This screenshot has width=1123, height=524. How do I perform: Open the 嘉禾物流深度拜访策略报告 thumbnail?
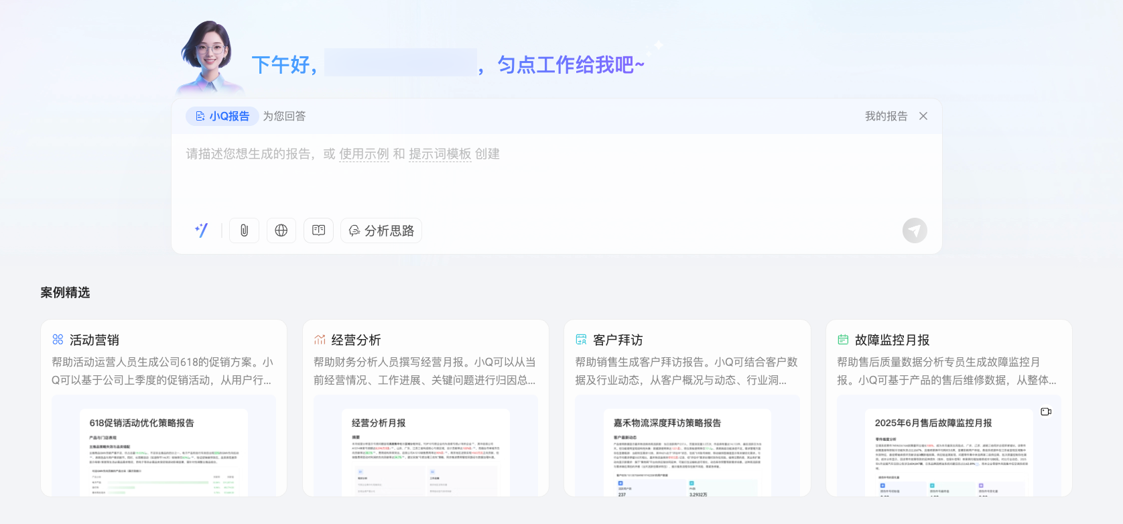pyautogui.click(x=687, y=446)
